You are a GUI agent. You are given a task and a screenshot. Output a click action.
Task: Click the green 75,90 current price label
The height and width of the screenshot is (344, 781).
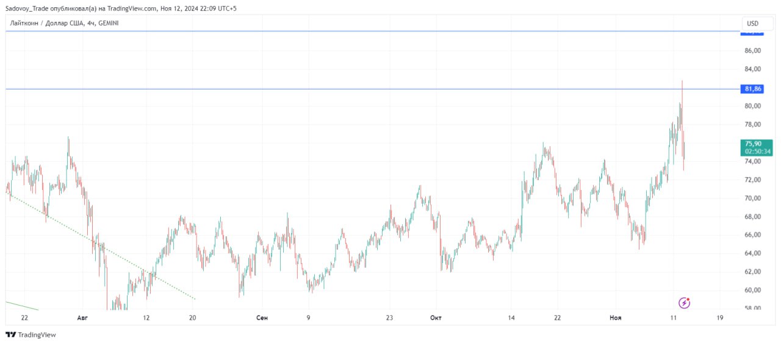(x=757, y=144)
